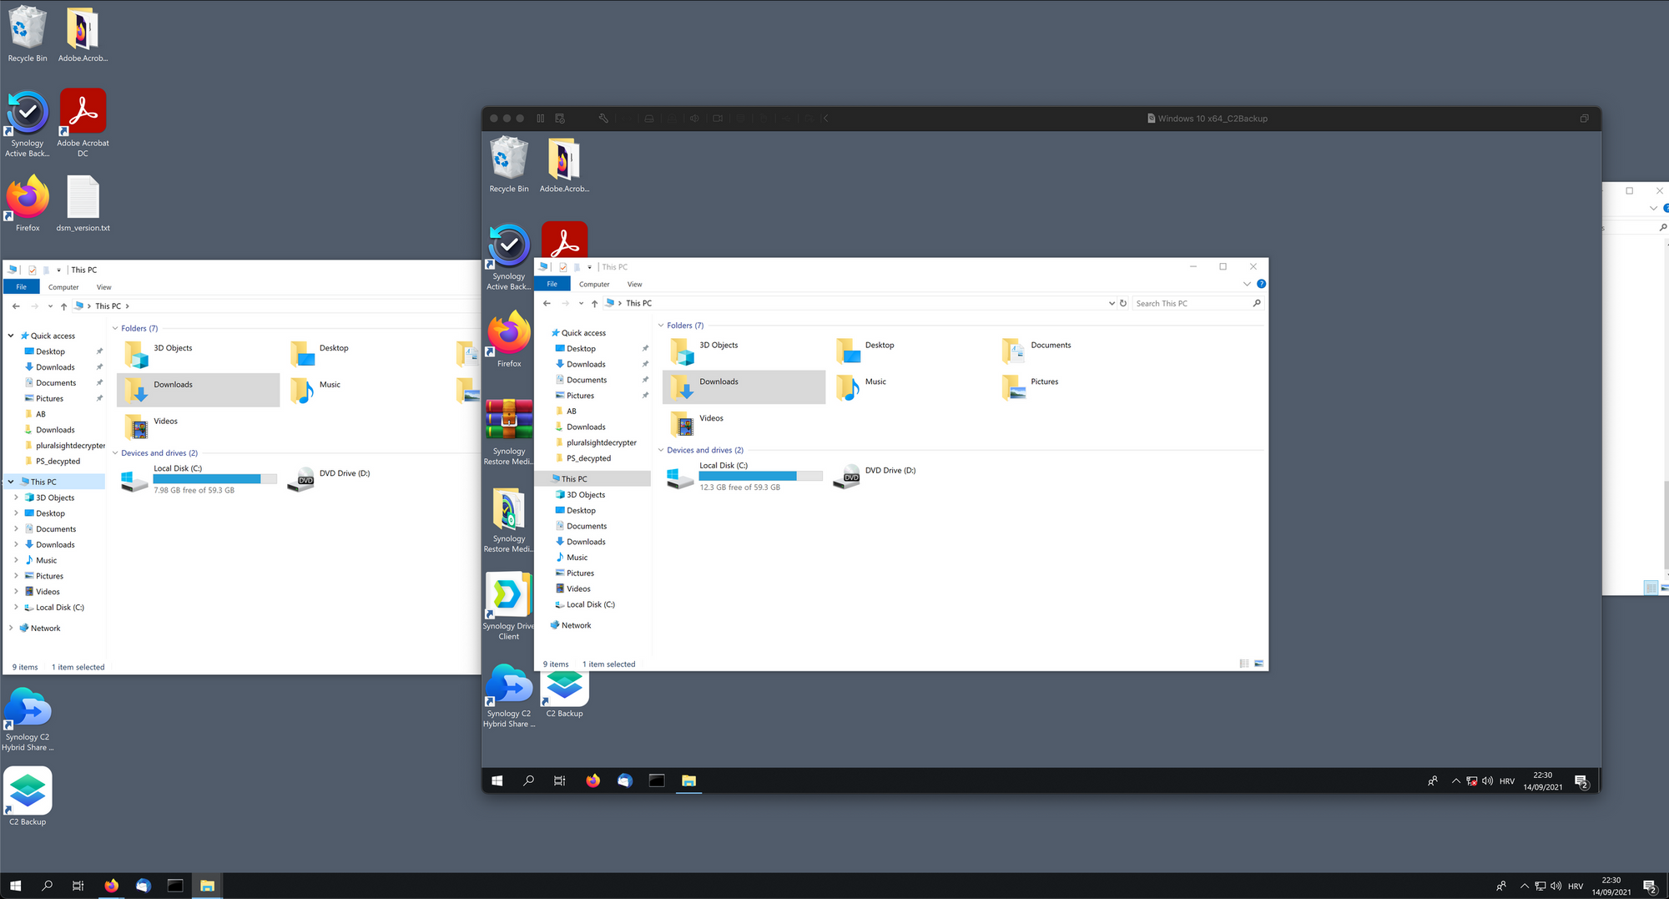Open dsm_version.txt on the outer desktop
The width and height of the screenshot is (1669, 899).
point(83,204)
